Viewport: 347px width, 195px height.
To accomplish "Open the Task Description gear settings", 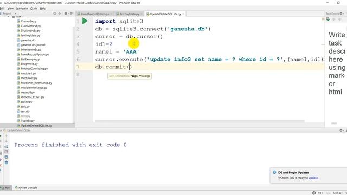I will point(341,14).
